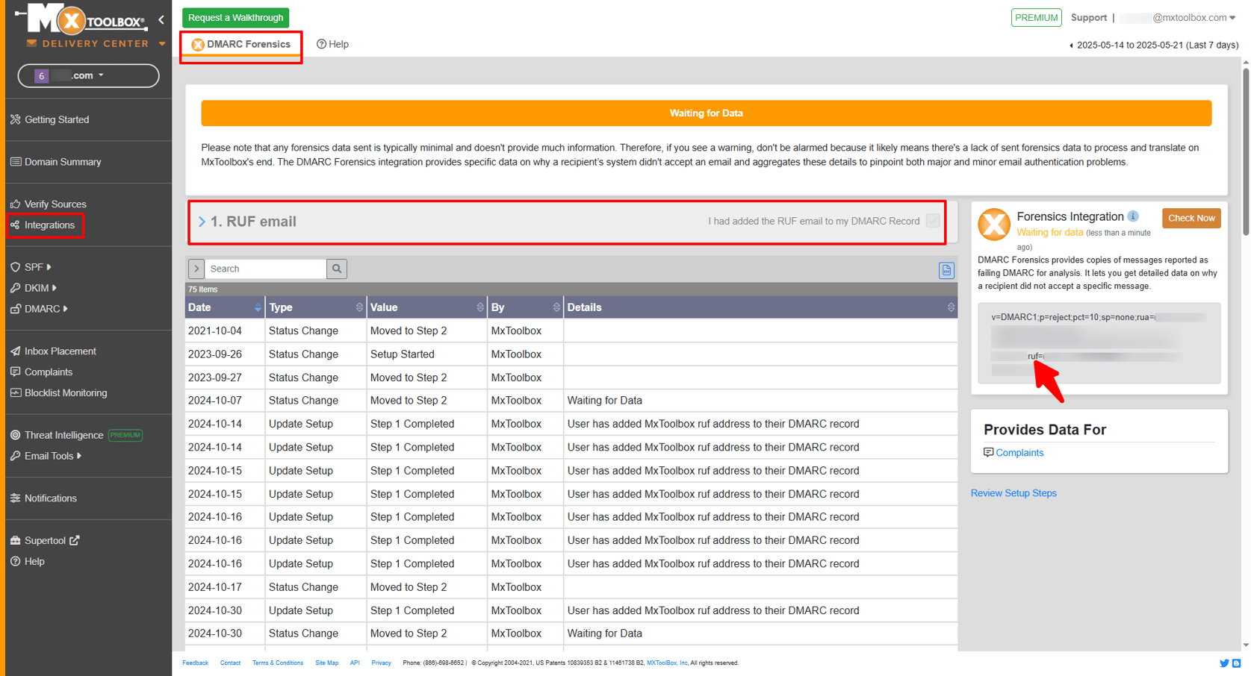The image size is (1251, 676).
Task: Click the Verify Sources thumbs-up icon
Action: [15, 204]
